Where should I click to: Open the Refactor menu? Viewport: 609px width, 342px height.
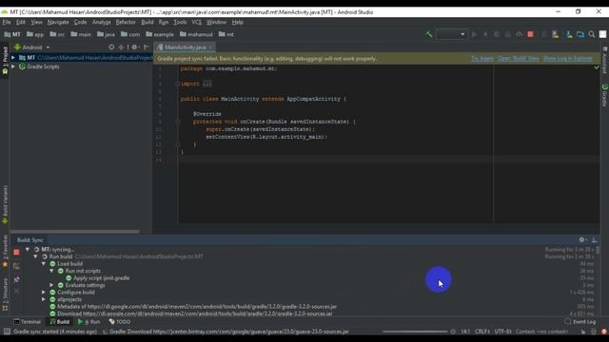click(126, 22)
